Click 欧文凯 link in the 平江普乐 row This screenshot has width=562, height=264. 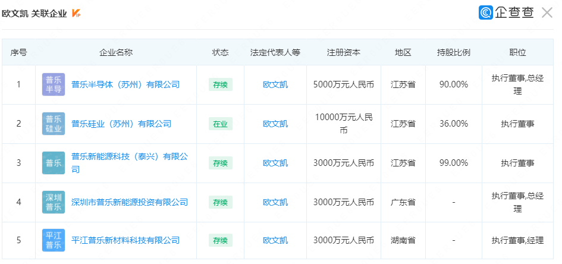point(275,240)
